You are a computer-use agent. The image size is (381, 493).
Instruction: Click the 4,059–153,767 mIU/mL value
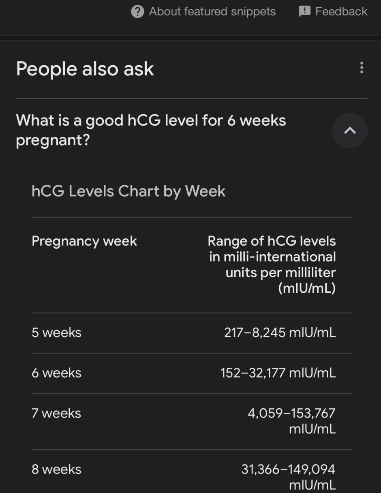291,421
